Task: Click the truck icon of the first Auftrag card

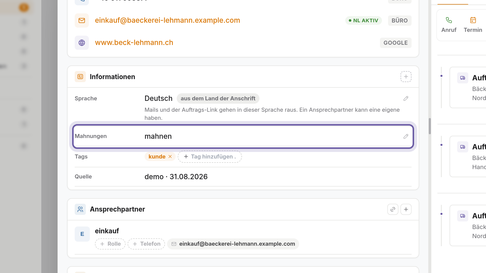Action: pyautogui.click(x=463, y=78)
